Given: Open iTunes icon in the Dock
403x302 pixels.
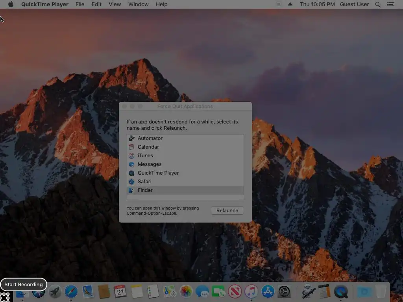Looking at the screenshot, I should point(251,291).
